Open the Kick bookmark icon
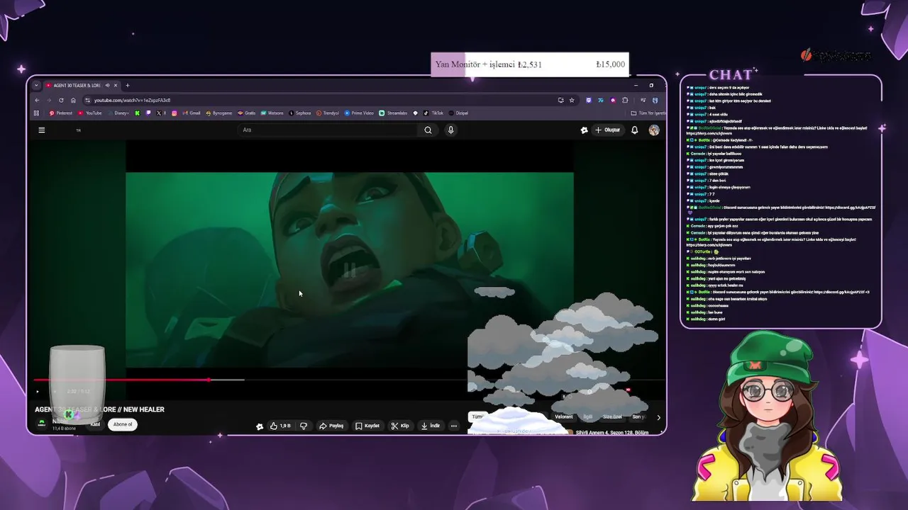This screenshot has height=510, width=908. tap(138, 113)
